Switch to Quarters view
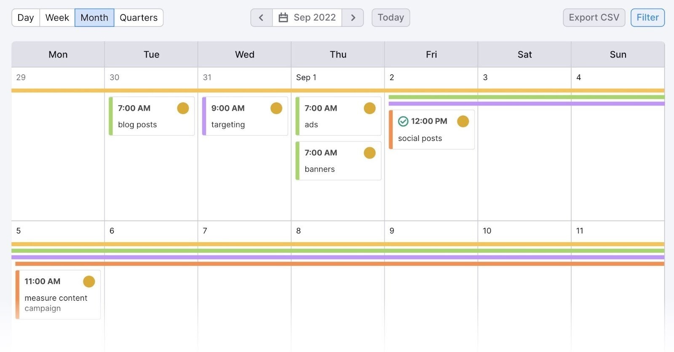The width and height of the screenshot is (674, 352). [139, 18]
